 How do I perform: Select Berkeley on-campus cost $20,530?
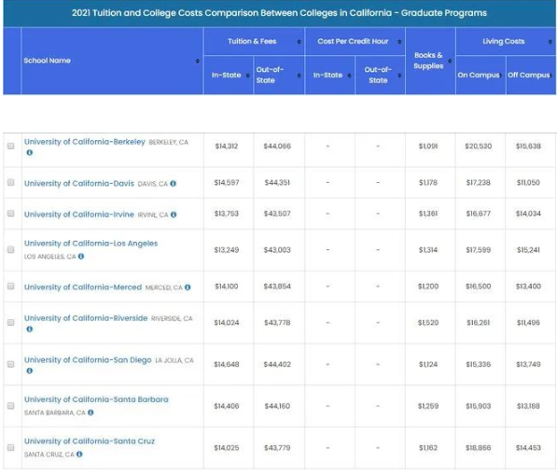click(x=478, y=147)
